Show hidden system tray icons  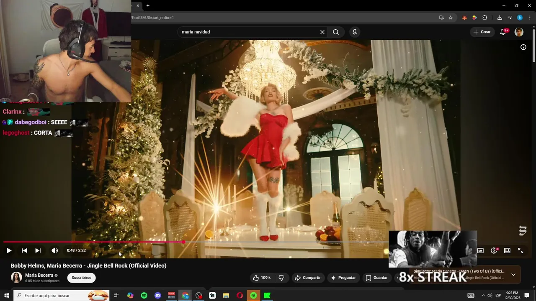483,296
